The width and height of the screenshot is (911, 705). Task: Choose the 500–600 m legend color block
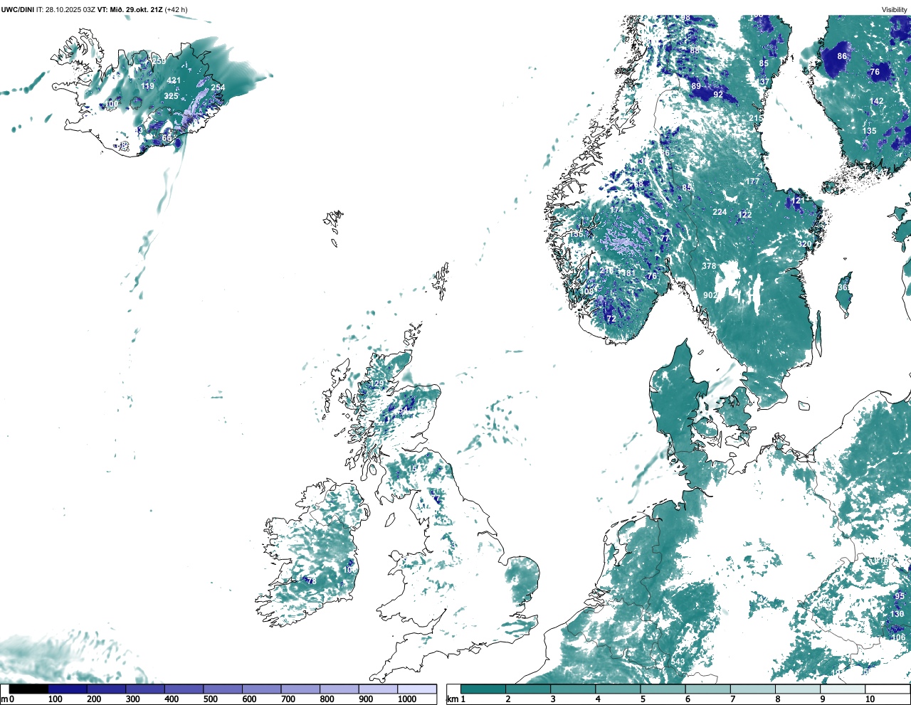pyautogui.click(x=223, y=689)
